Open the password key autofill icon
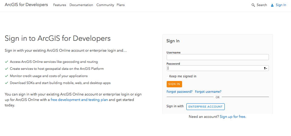Viewport: 291px width, 136px height. pos(265,69)
